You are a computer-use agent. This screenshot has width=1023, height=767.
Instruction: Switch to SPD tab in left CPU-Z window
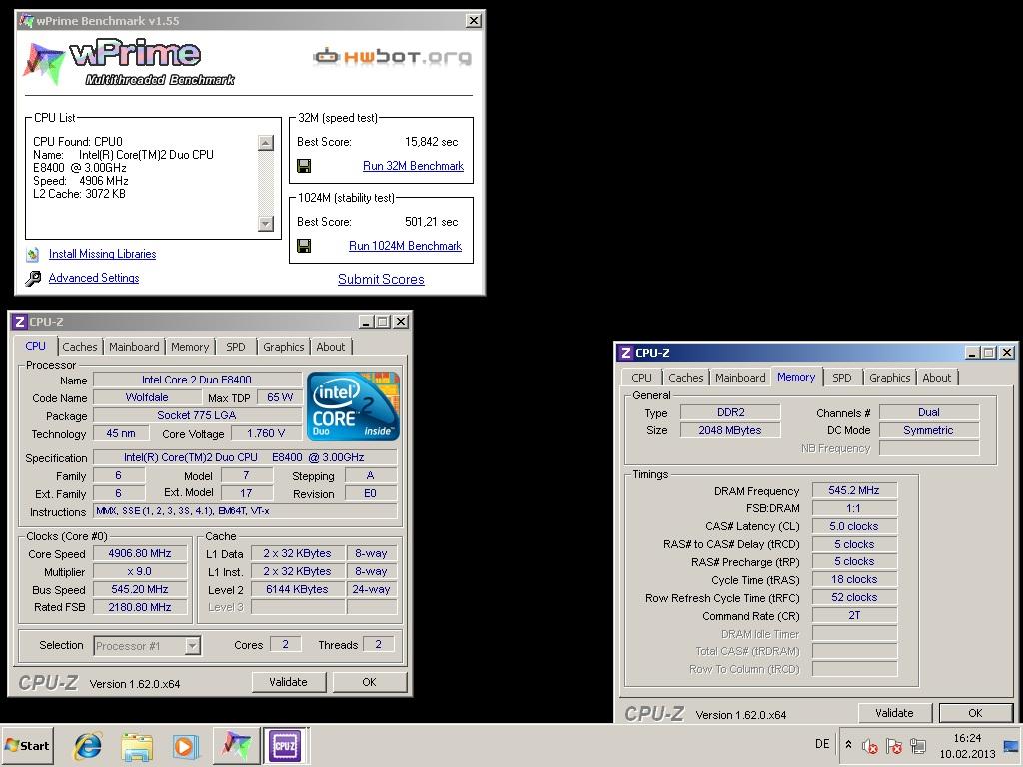(x=236, y=347)
